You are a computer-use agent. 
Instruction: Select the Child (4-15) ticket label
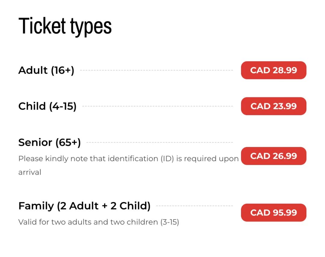(48, 106)
